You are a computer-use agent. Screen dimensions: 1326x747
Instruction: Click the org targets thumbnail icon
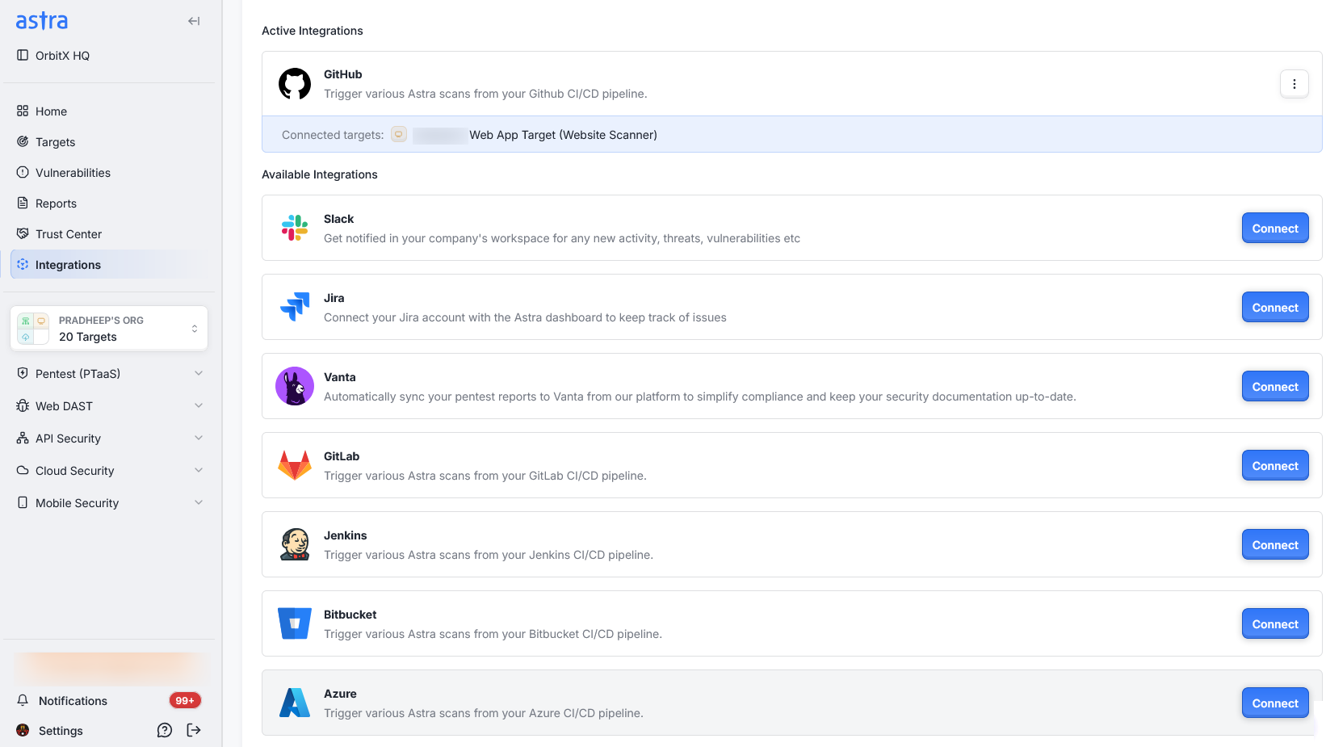tap(33, 329)
